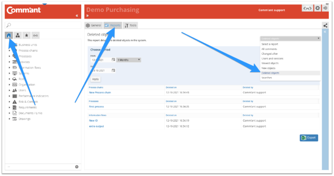This screenshot has width=334, height=176.
Task: Switch to the General tab
Action: click(x=93, y=25)
